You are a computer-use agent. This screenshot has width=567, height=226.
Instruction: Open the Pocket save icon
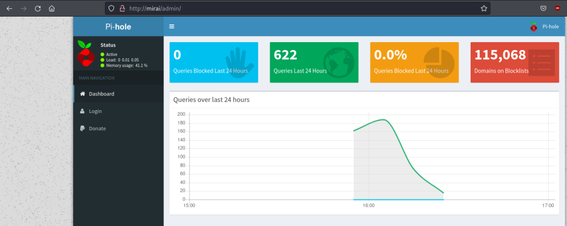click(543, 8)
